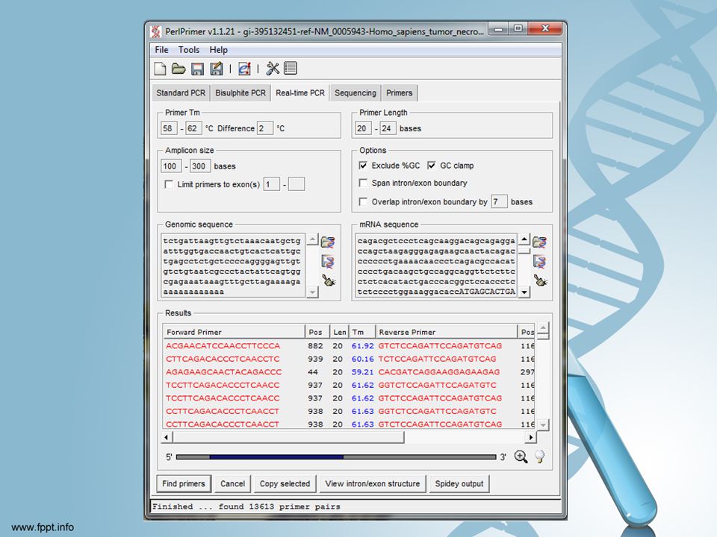The height and width of the screenshot is (537, 717).
Task: Open genomic sequence file with folder icon
Action: pos(328,242)
